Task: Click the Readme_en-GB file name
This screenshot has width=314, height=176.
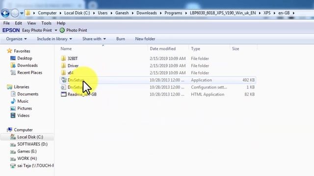Action: tap(82, 94)
